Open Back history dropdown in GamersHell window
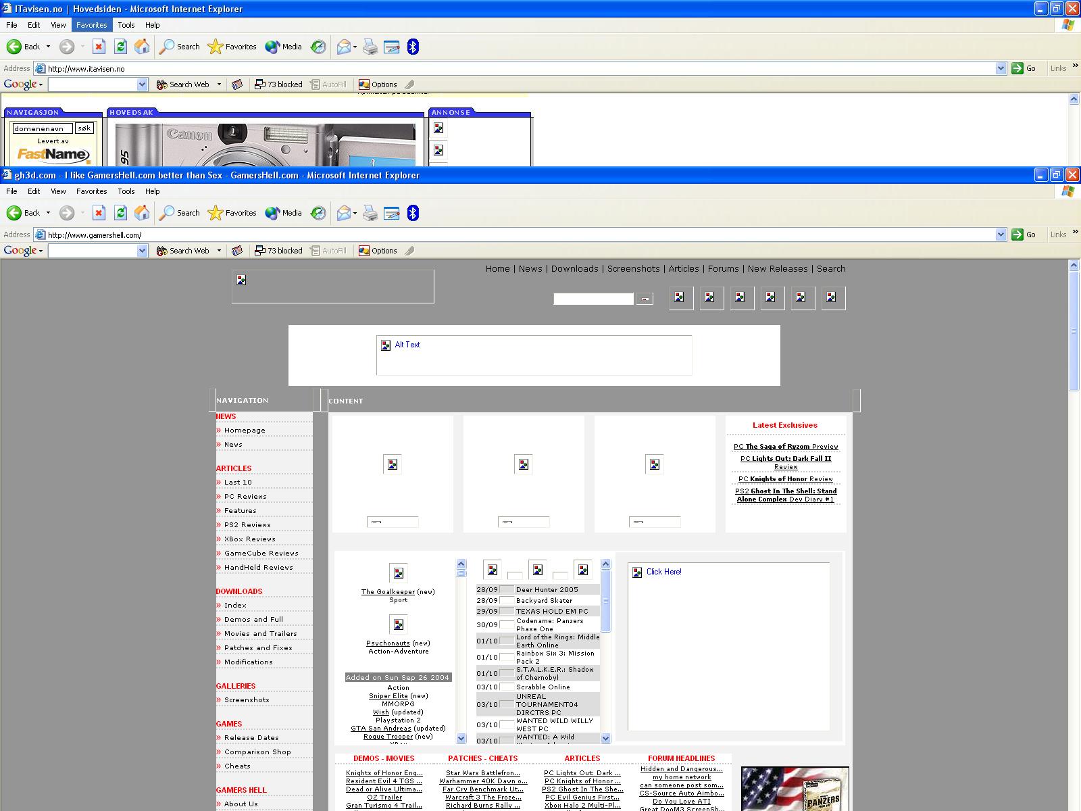This screenshot has height=811, width=1081. point(48,213)
